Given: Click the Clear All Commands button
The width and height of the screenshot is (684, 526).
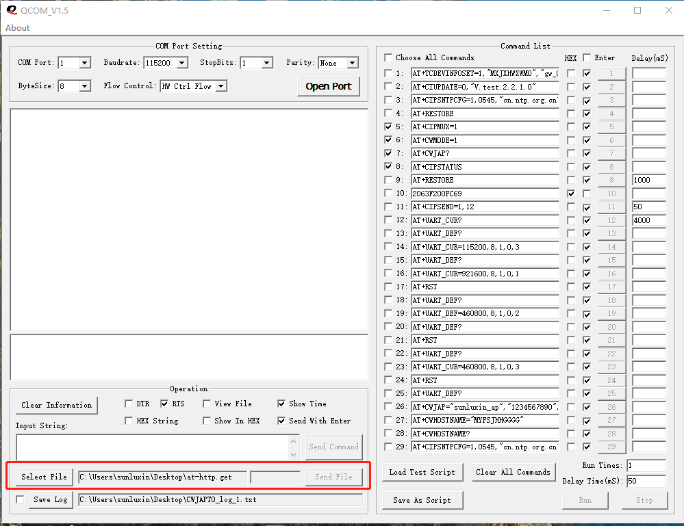Looking at the screenshot, I should click(x=513, y=472).
